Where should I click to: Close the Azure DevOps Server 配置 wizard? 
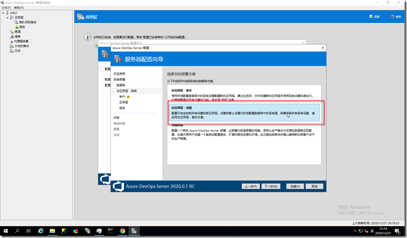point(322,48)
